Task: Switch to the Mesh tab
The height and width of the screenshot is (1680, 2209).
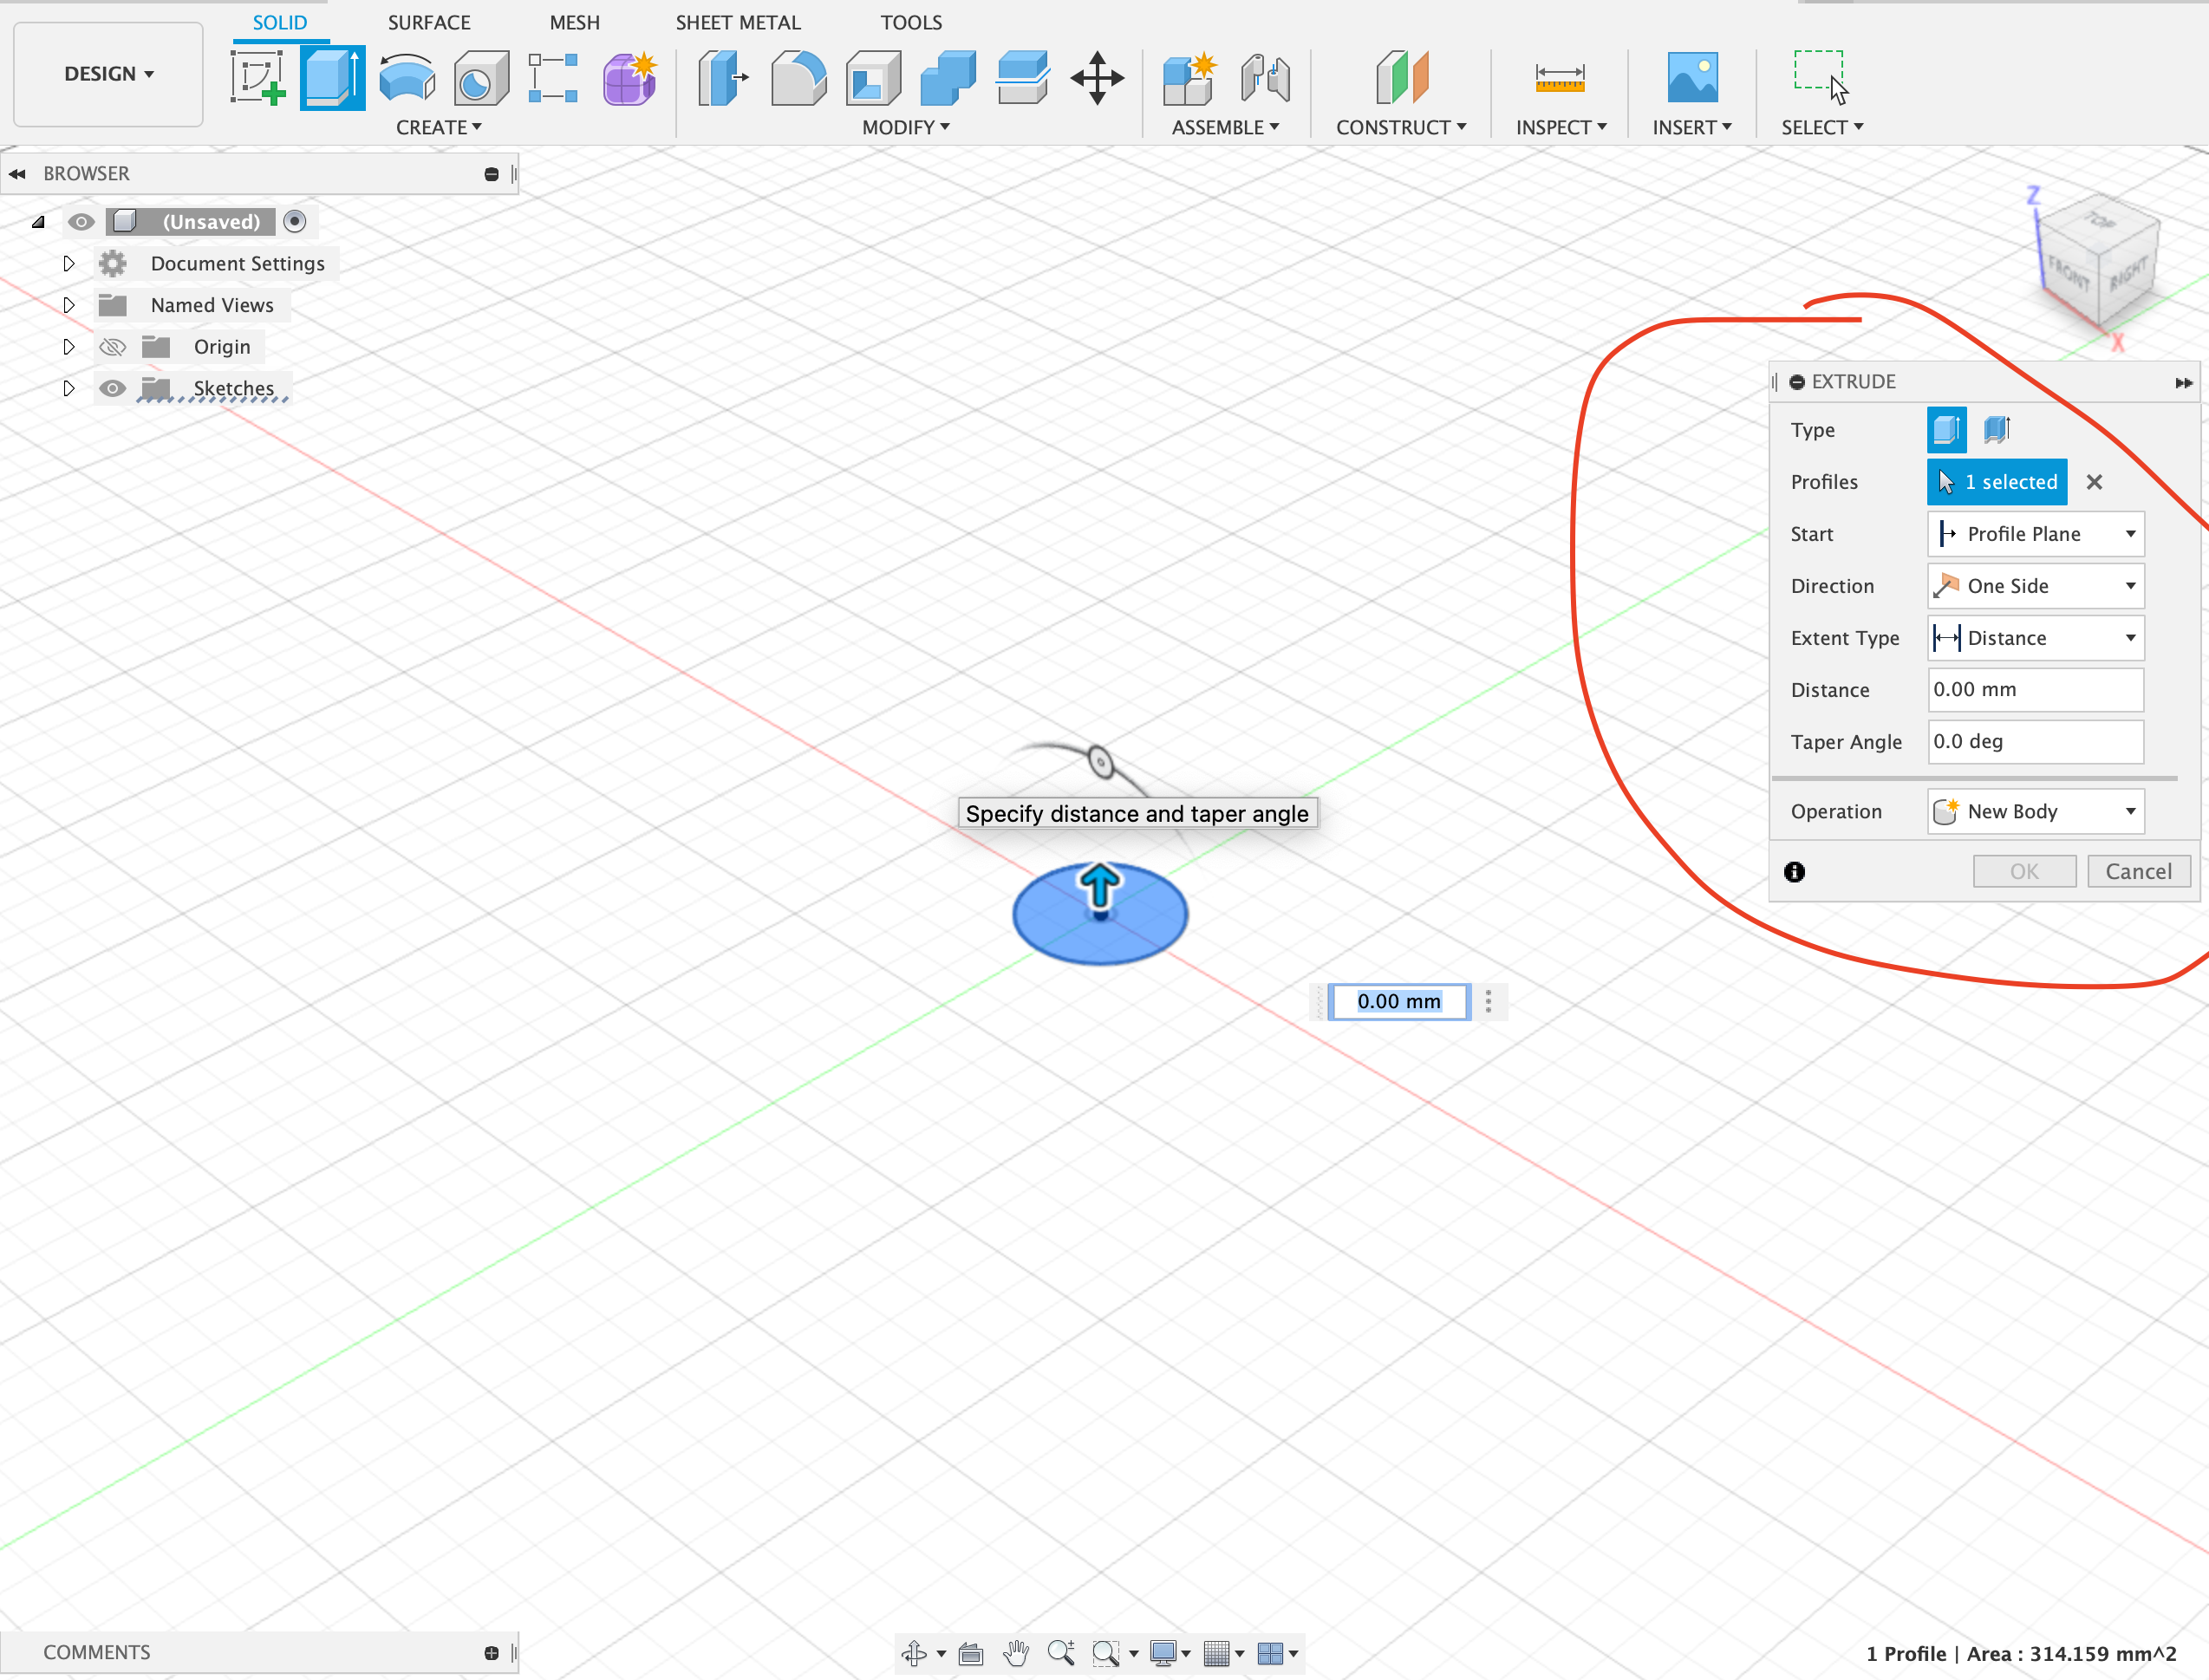Action: [x=575, y=22]
